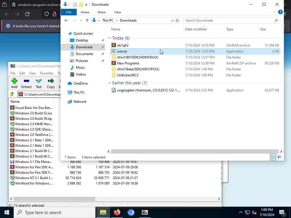Image resolution: width=291 pixels, height=218 pixels.
Task: Reload the Firefox page
Action: (27, 14)
